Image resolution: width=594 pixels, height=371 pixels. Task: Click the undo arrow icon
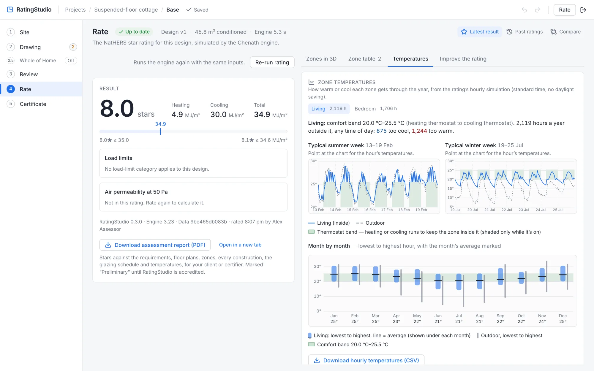coord(524,10)
